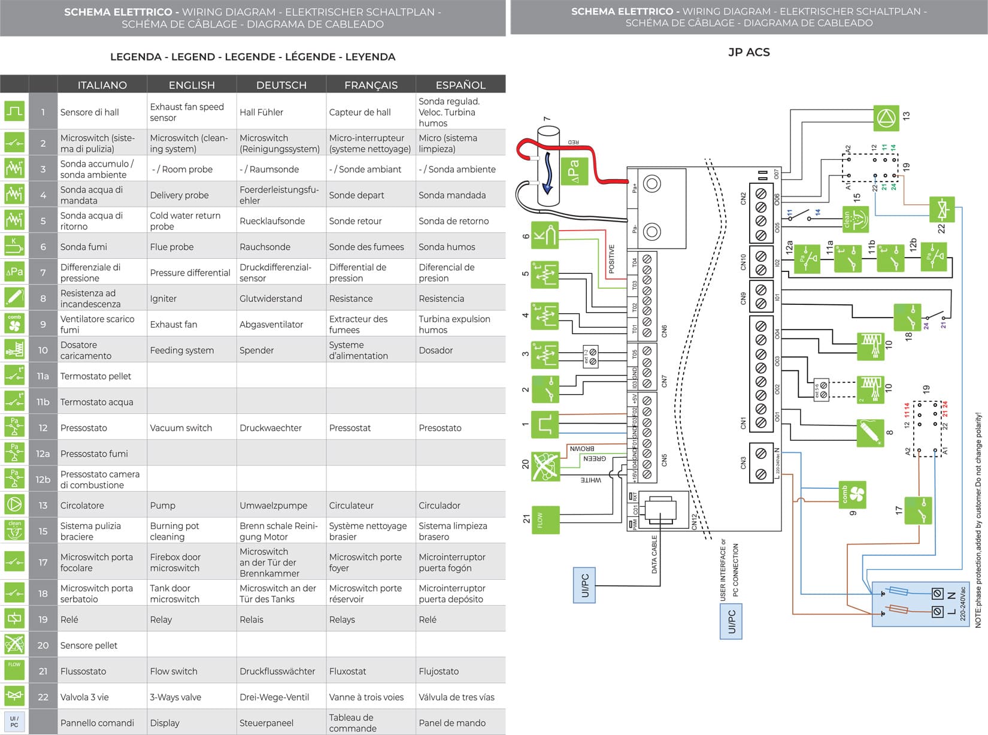Viewport: 988px width, 735px height.
Task: Click the hall sensor icon in legend row 1
Action: (14, 111)
